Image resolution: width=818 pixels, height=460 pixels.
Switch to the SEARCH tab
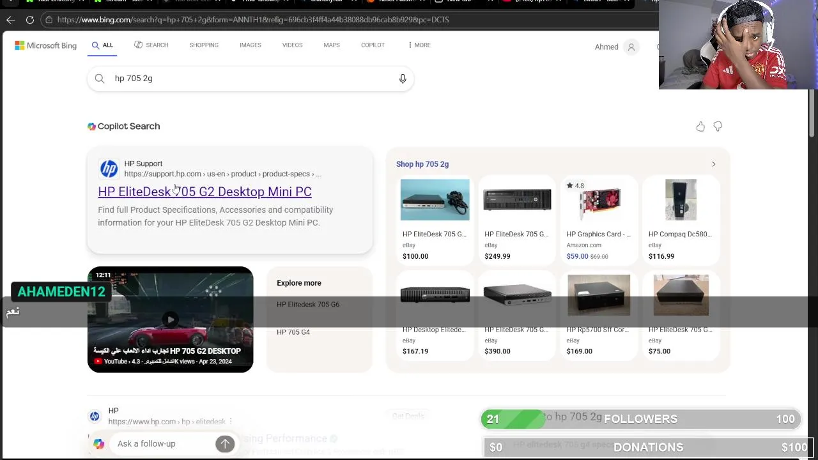pyautogui.click(x=151, y=45)
